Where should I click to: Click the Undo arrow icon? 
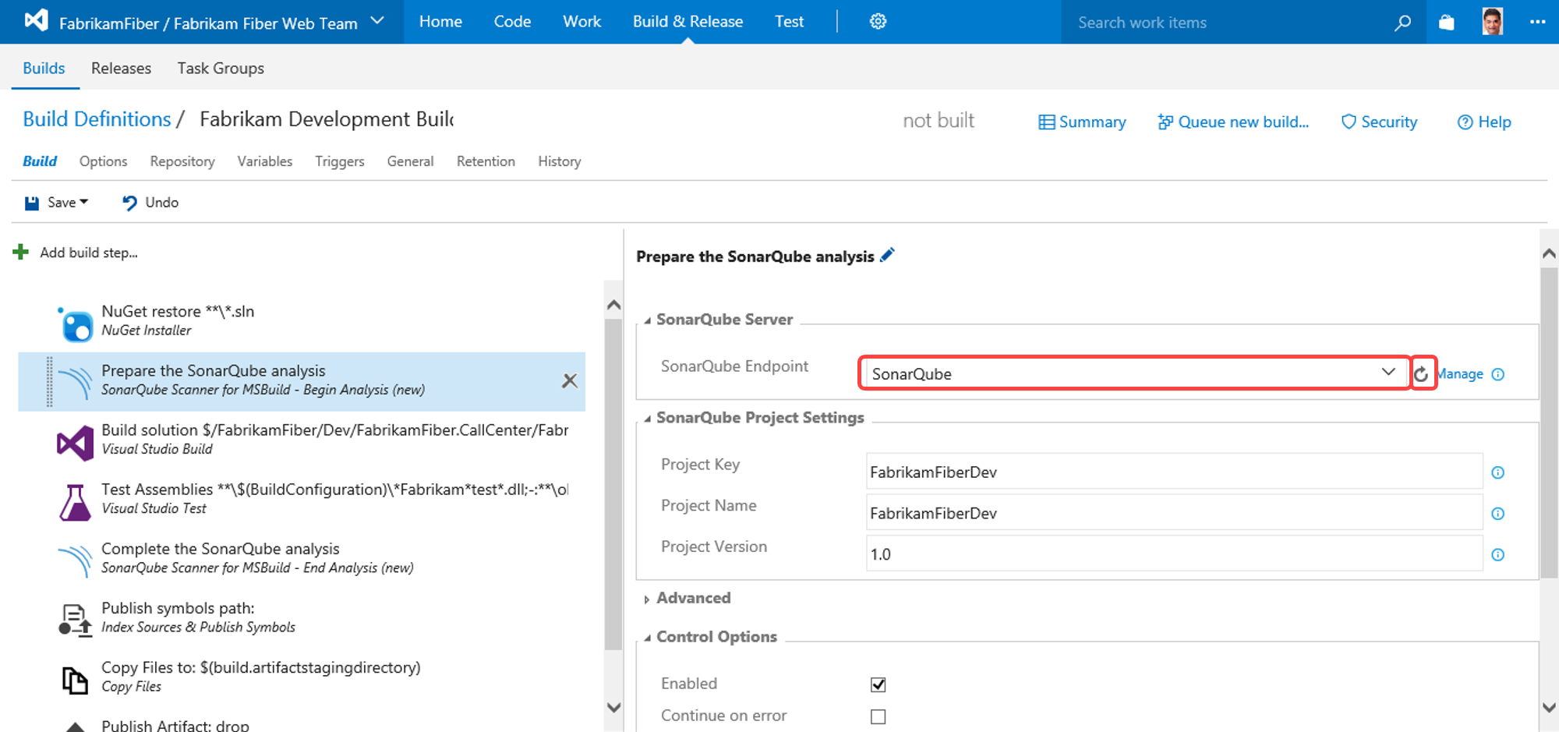point(129,203)
